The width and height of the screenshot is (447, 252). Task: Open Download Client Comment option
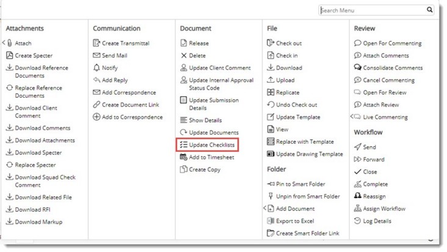(36, 112)
